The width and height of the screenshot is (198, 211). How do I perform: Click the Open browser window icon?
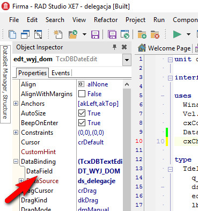click(125, 34)
